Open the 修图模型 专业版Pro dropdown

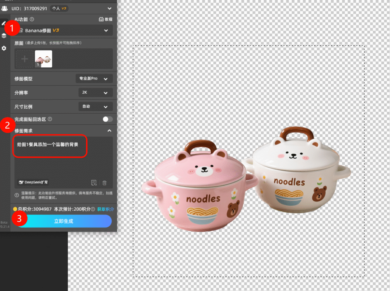tap(94, 79)
